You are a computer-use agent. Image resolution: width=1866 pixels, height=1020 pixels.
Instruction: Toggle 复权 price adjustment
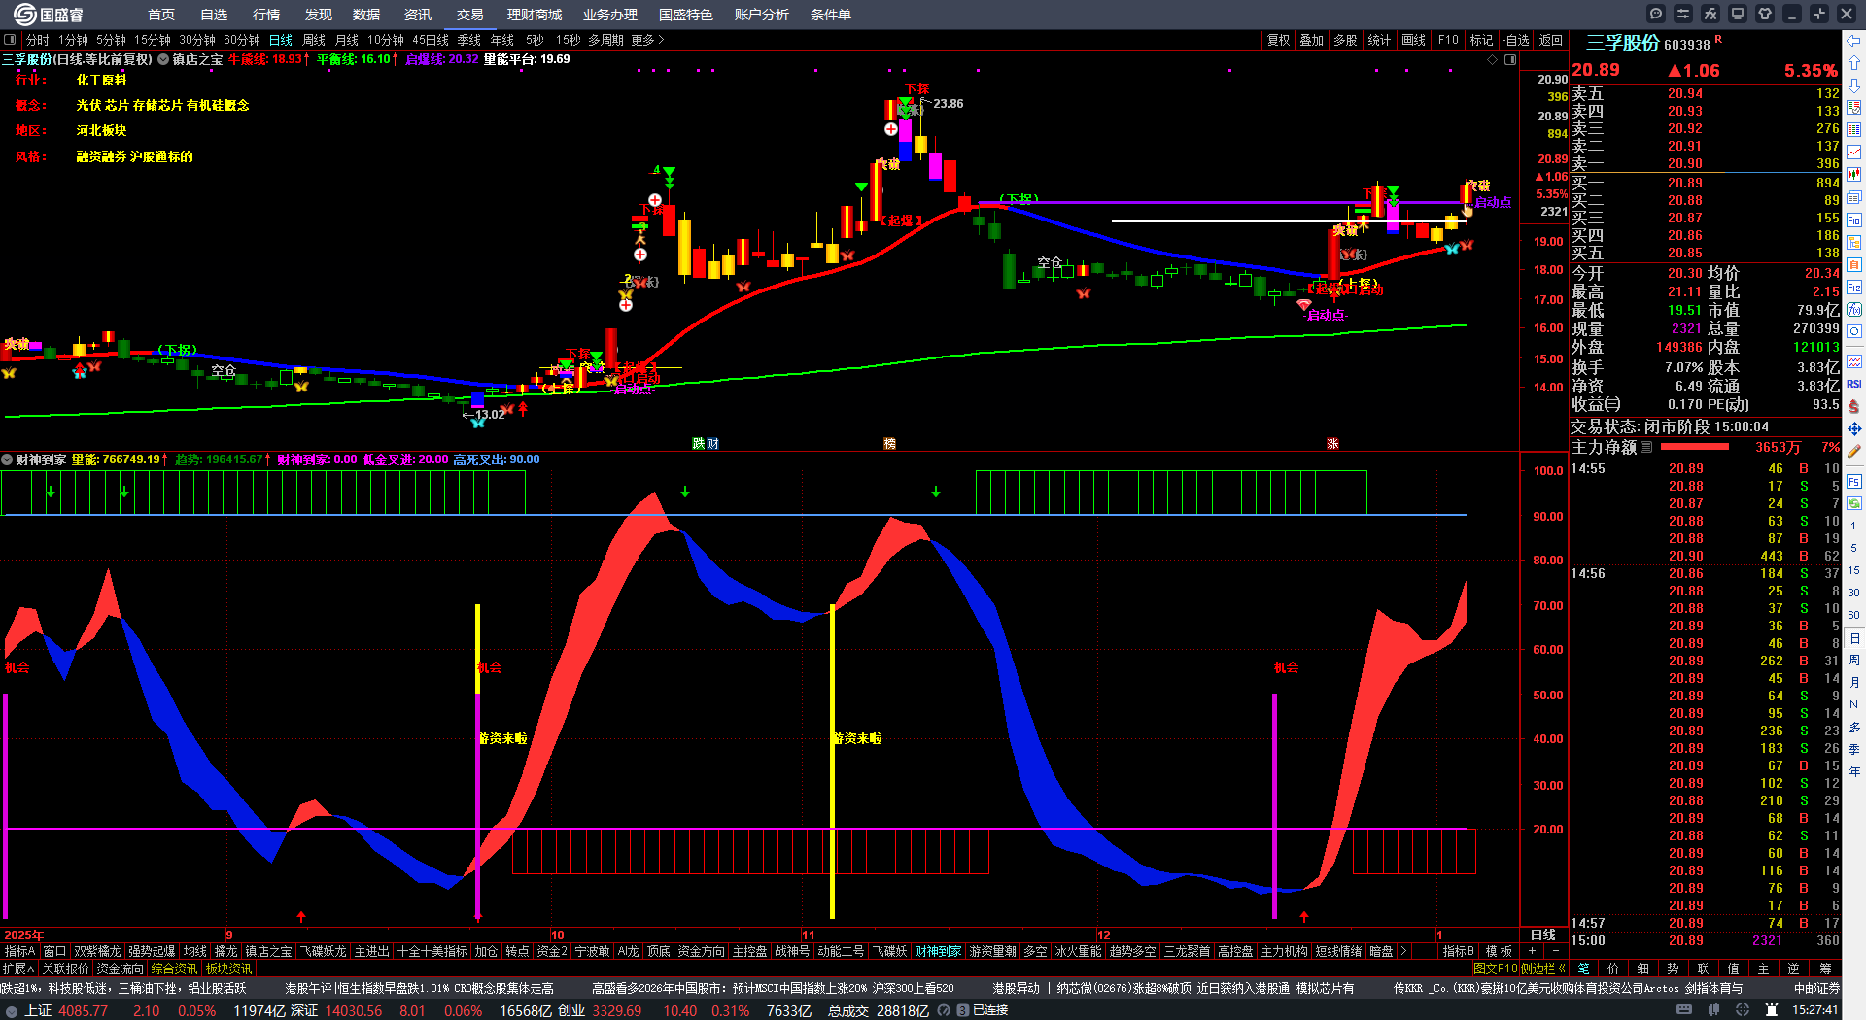(1278, 40)
